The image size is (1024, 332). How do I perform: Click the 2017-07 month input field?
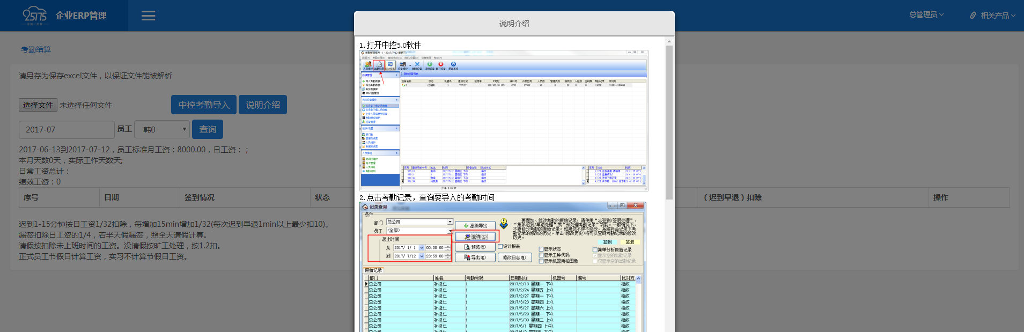pos(67,130)
